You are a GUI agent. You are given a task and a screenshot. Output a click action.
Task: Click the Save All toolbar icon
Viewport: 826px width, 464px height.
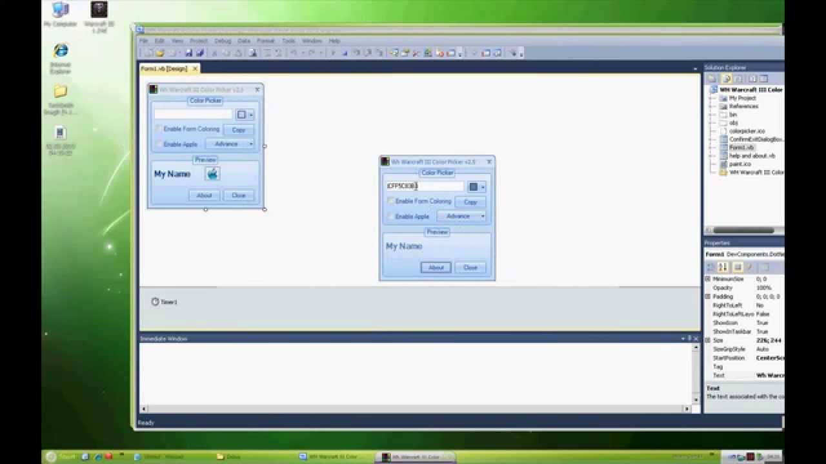tap(200, 53)
